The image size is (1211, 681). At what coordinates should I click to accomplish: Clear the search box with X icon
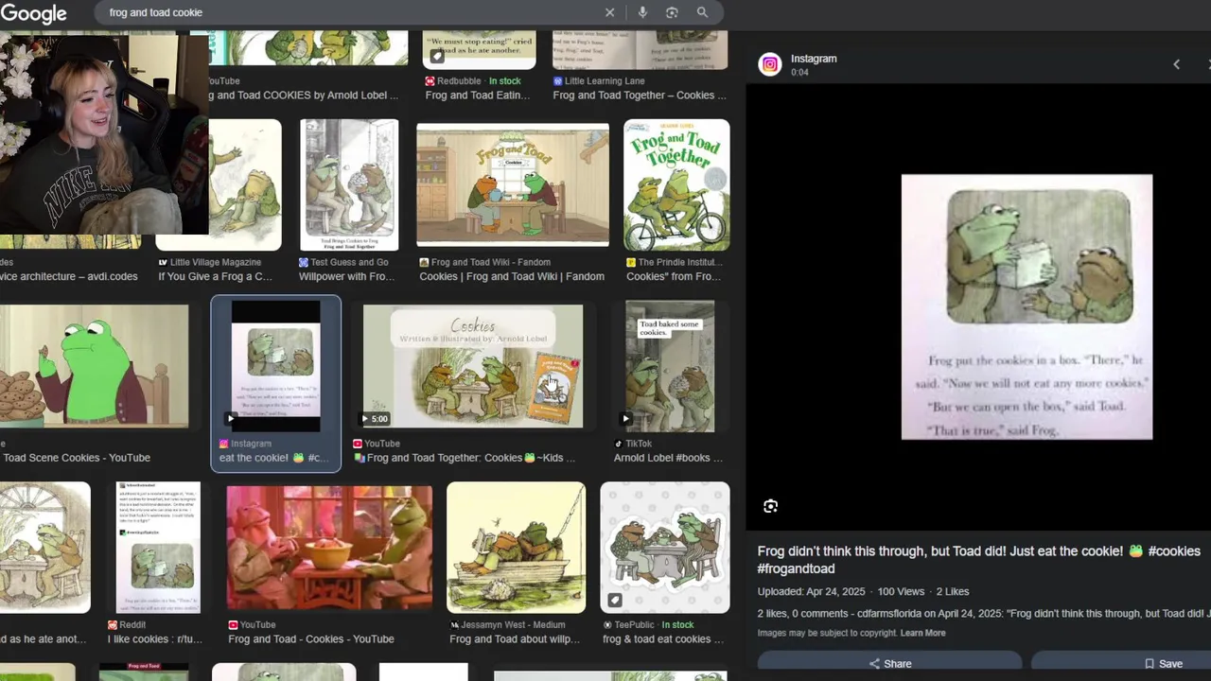click(609, 12)
